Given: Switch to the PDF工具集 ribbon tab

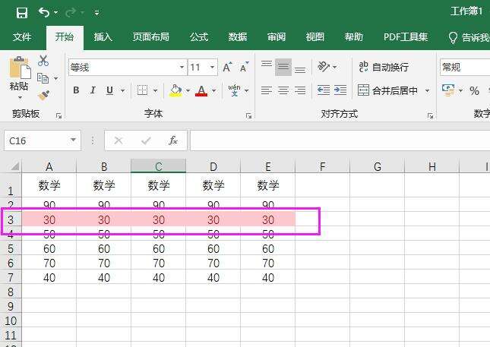Looking at the screenshot, I should click(x=406, y=37).
